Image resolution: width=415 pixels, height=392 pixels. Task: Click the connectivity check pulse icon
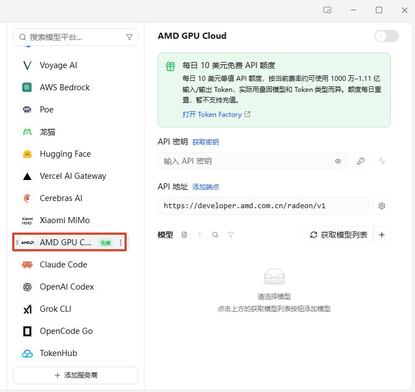[382, 161]
